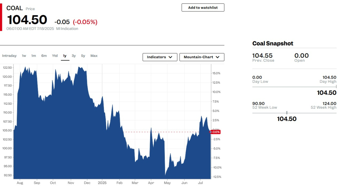
Task: Click the Day range slider bar
Action: [294, 87]
